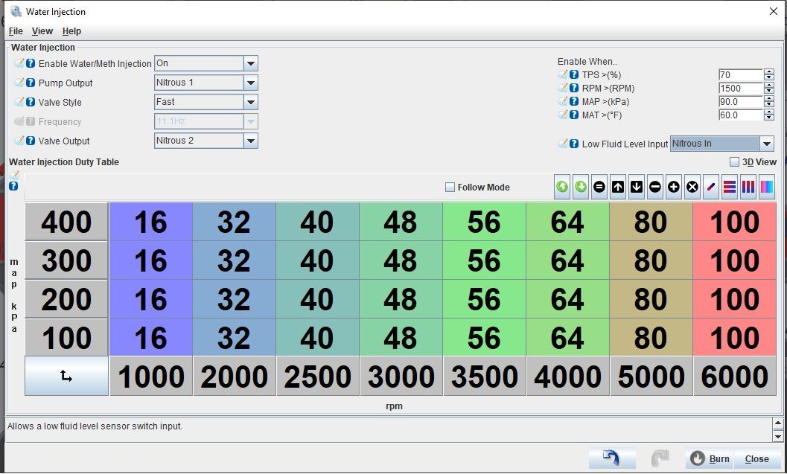Viewport: 787px width, 474px height.
Task: Click the Burn button
Action: pos(710,458)
